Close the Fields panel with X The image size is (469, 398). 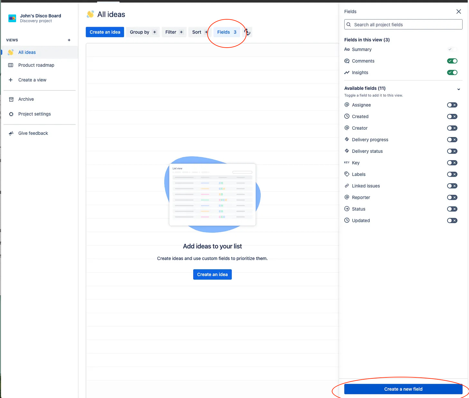click(459, 12)
